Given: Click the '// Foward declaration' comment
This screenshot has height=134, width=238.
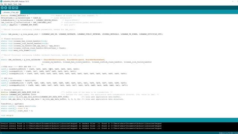Looking at the screenshot, I should pos(12,39).
